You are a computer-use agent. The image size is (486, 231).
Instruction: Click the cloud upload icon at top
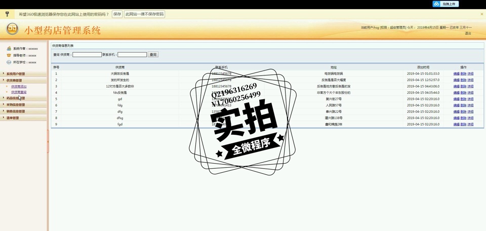(x=436, y=4)
